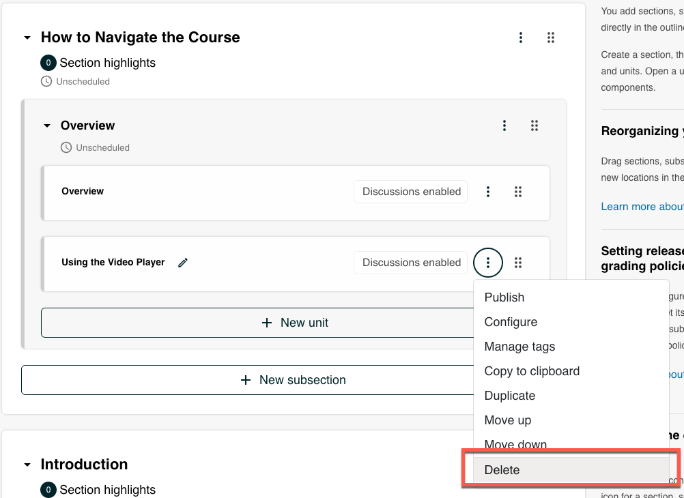Image resolution: width=684 pixels, height=498 pixels.
Task: Grab the drag handle on the Overview subsection
Action: (x=535, y=126)
